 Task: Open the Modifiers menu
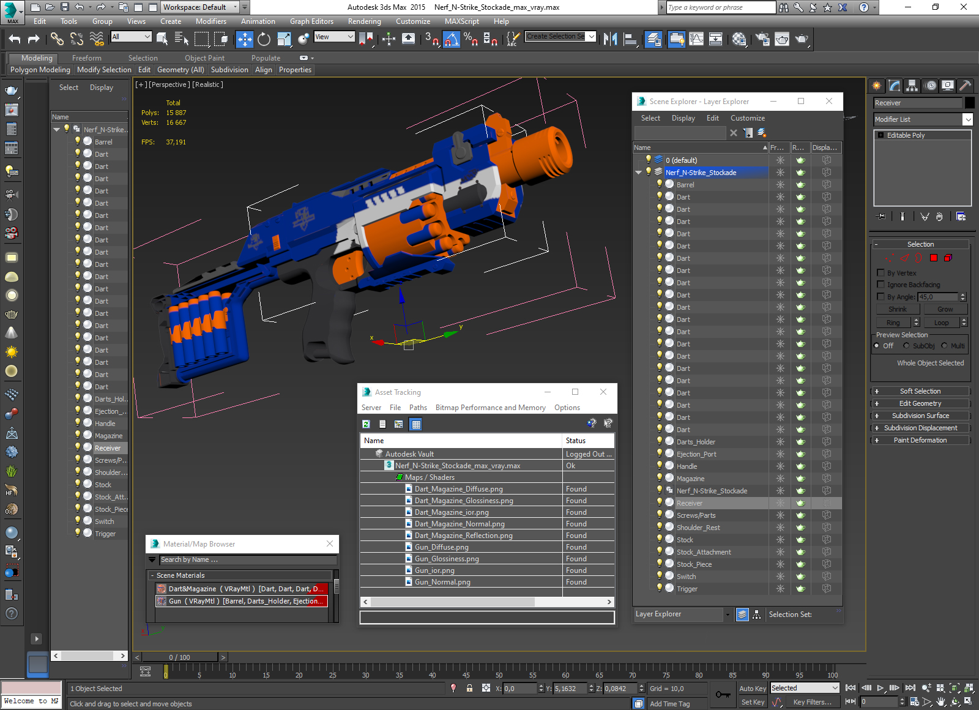coord(210,21)
